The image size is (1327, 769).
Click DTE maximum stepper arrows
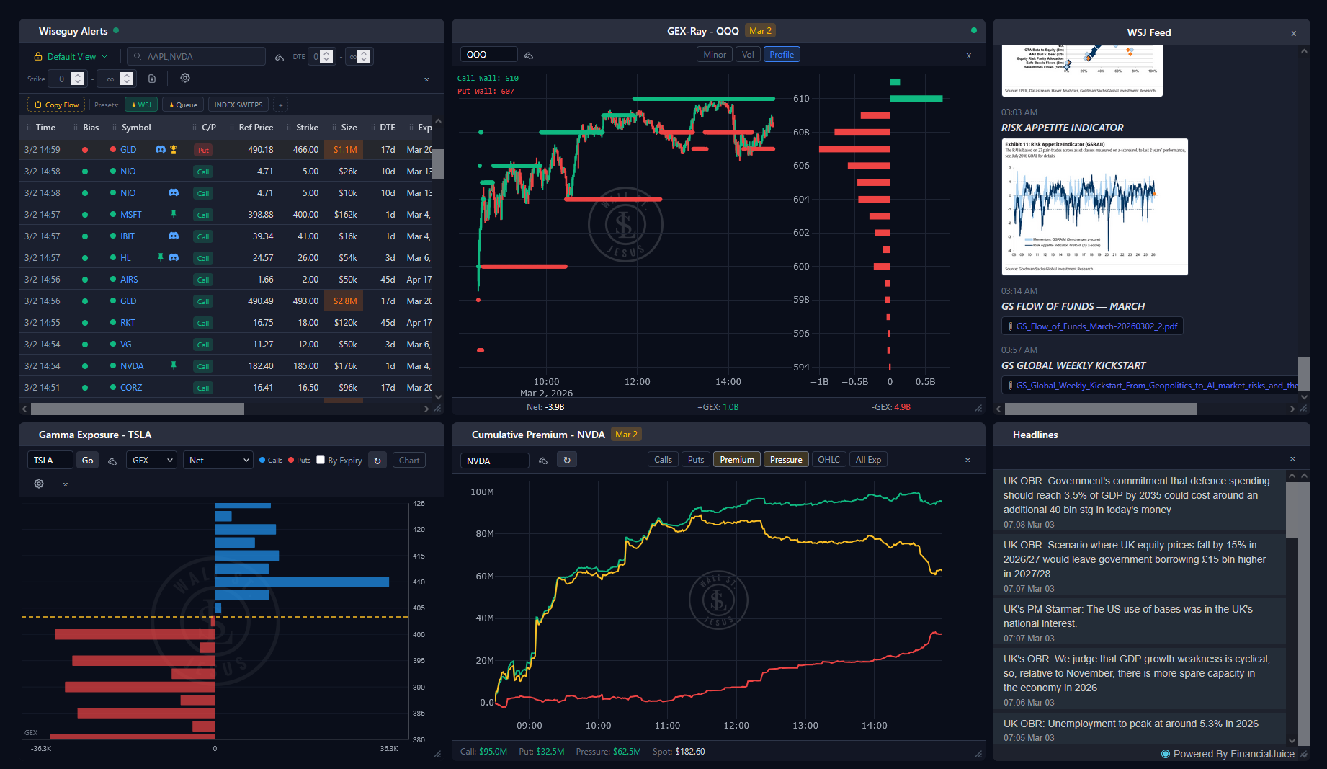point(364,56)
